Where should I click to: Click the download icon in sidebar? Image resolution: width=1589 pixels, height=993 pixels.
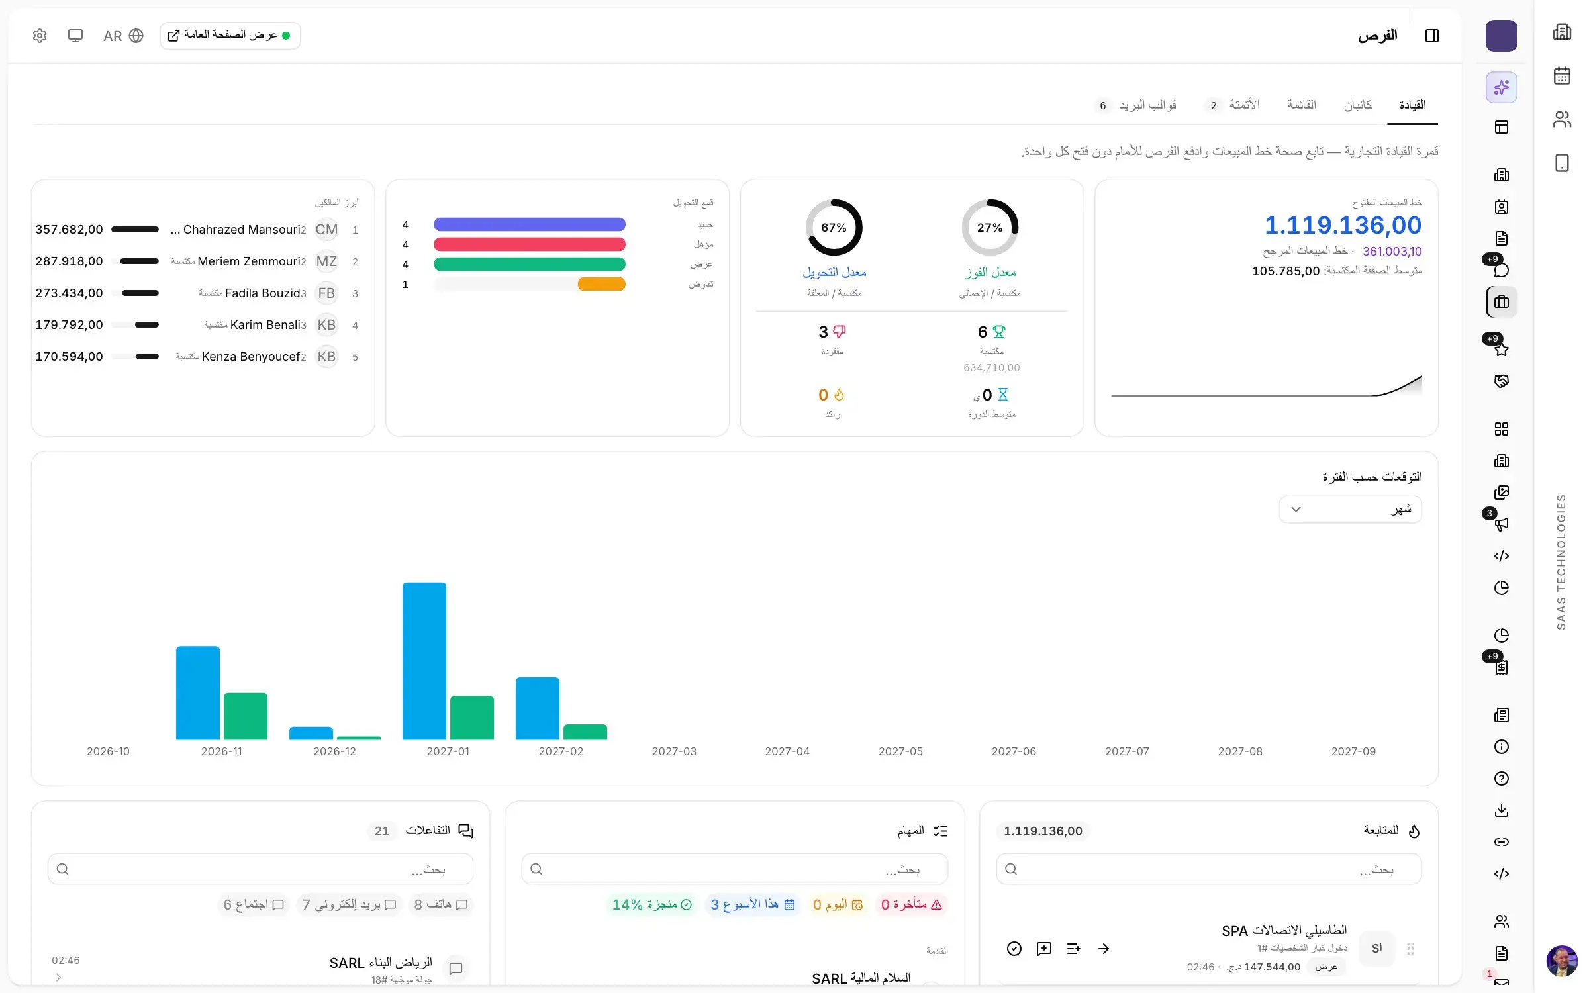coord(1502,810)
